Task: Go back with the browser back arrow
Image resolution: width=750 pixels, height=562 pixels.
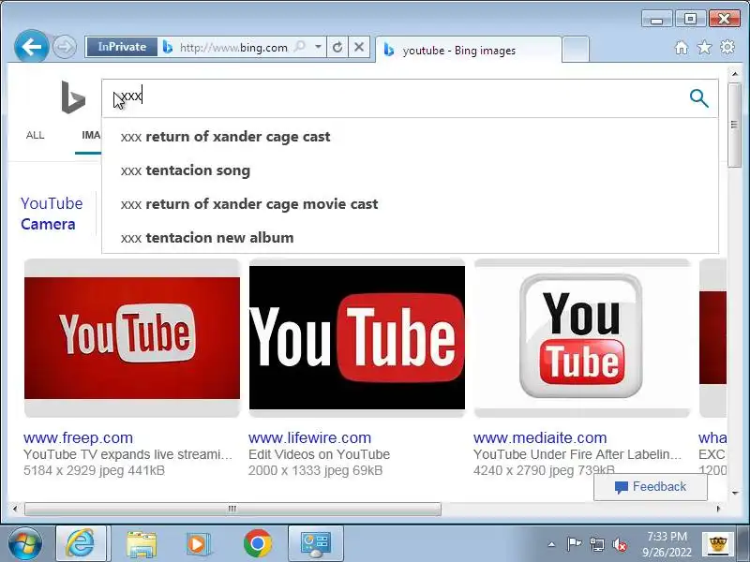Action: pos(32,47)
